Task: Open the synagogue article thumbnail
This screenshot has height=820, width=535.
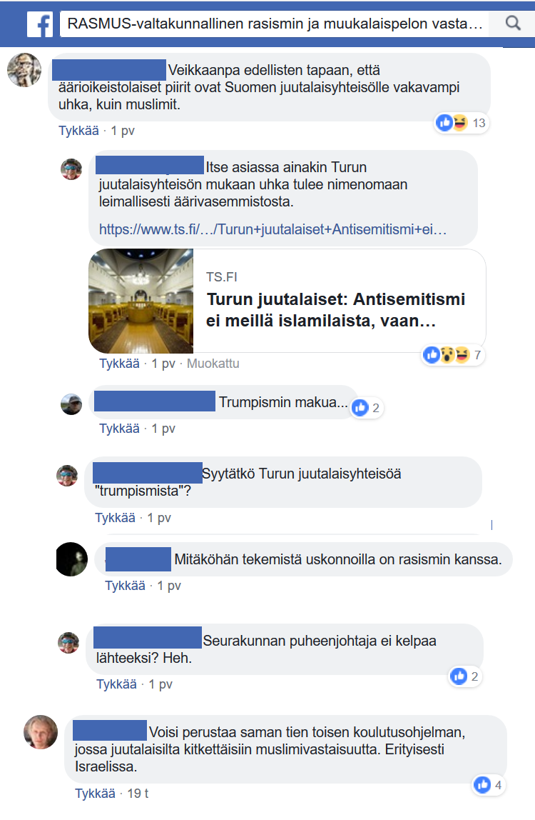Action: (141, 301)
